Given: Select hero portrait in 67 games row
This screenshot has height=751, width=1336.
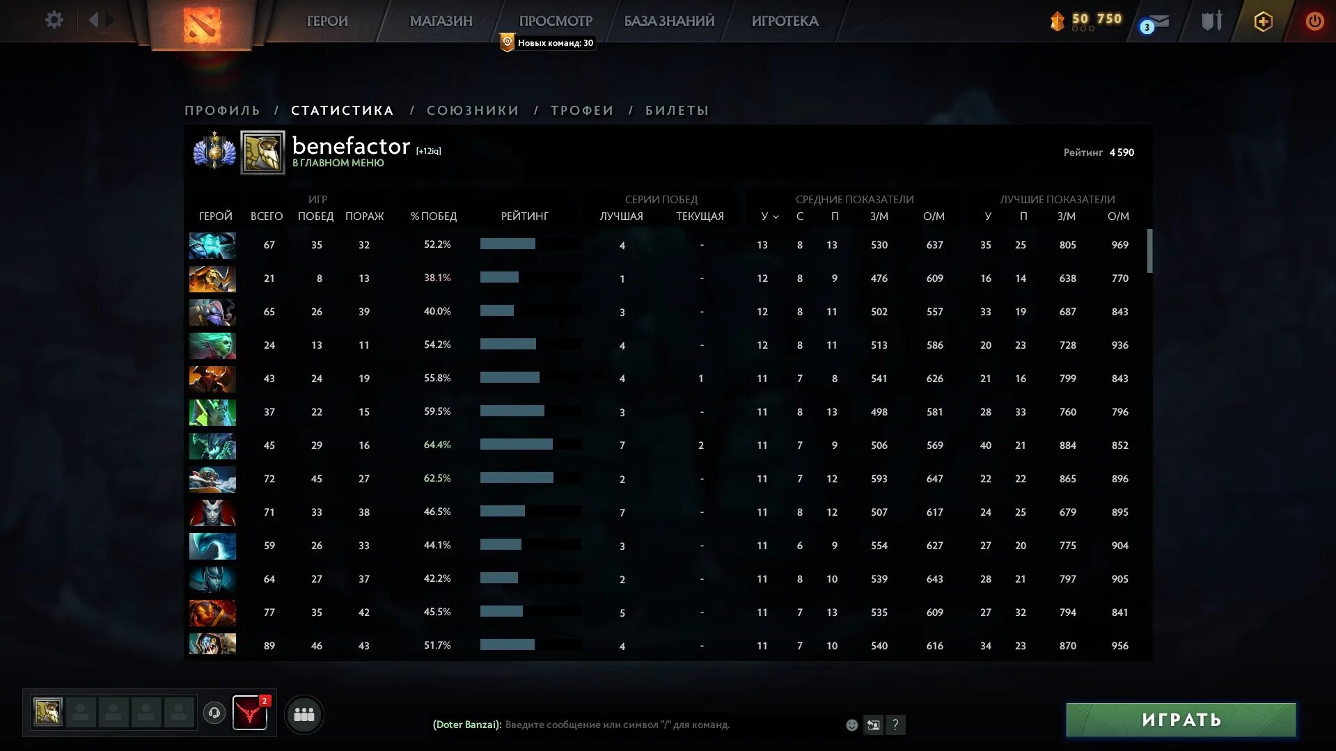Looking at the screenshot, I should [x=212, y=246].
